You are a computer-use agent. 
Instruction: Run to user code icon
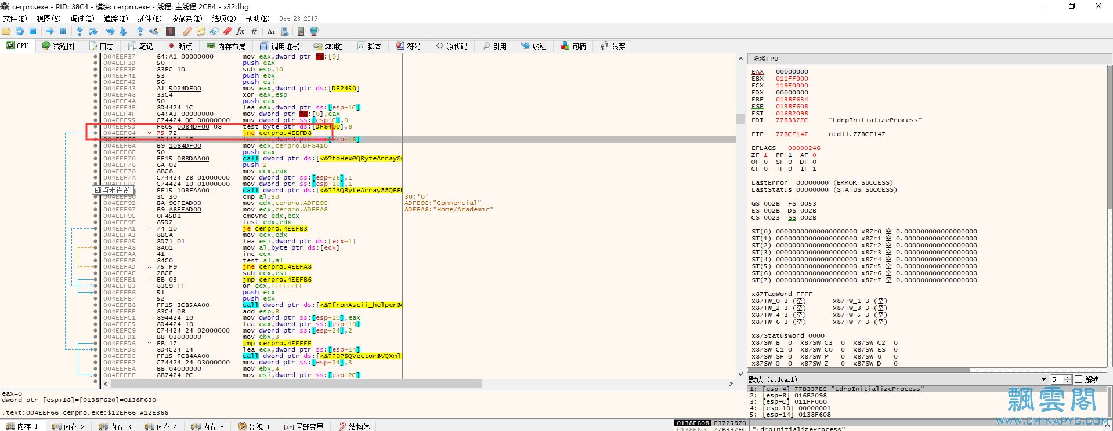pos(154,31)
